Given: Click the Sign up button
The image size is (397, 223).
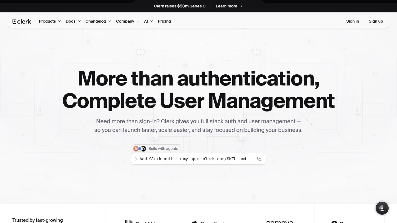Looking at the screenshot, I should pyautogui.click(x=376, y=21).
